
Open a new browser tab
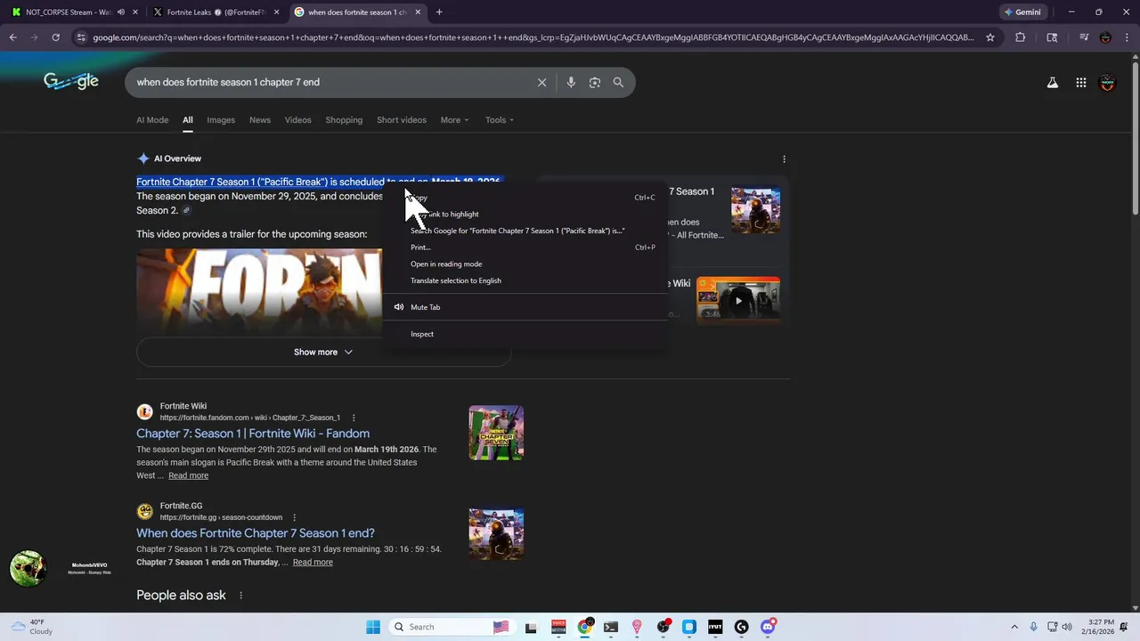(x=439, y=12)
